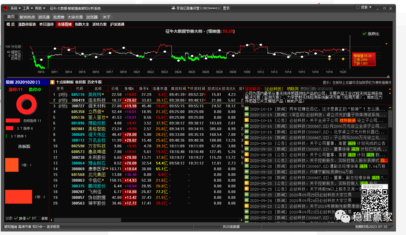
Task: Expand the 工具 dropdown menu
Action: point(28,8)
